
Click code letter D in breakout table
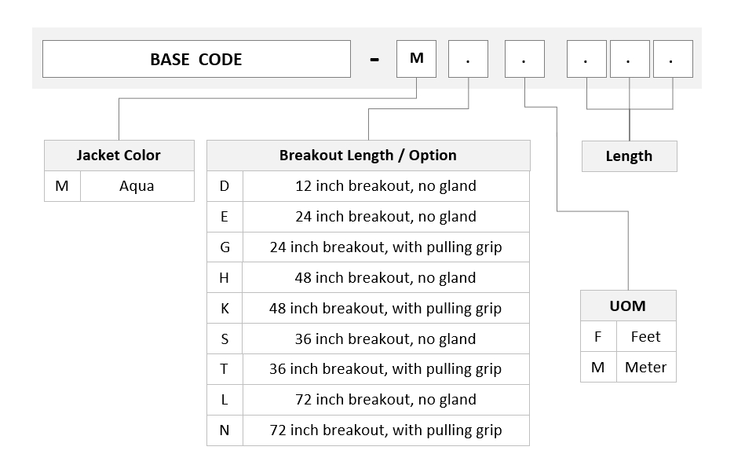(225, 186)
